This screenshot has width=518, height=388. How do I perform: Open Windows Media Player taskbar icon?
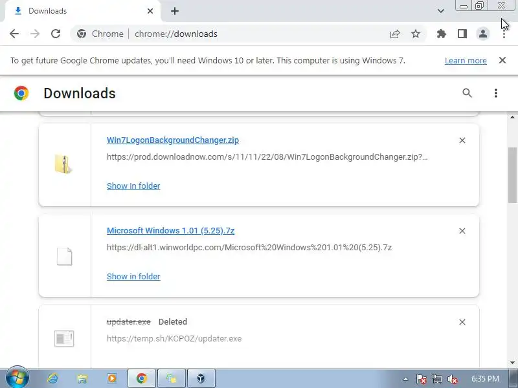tap(111, 378)
